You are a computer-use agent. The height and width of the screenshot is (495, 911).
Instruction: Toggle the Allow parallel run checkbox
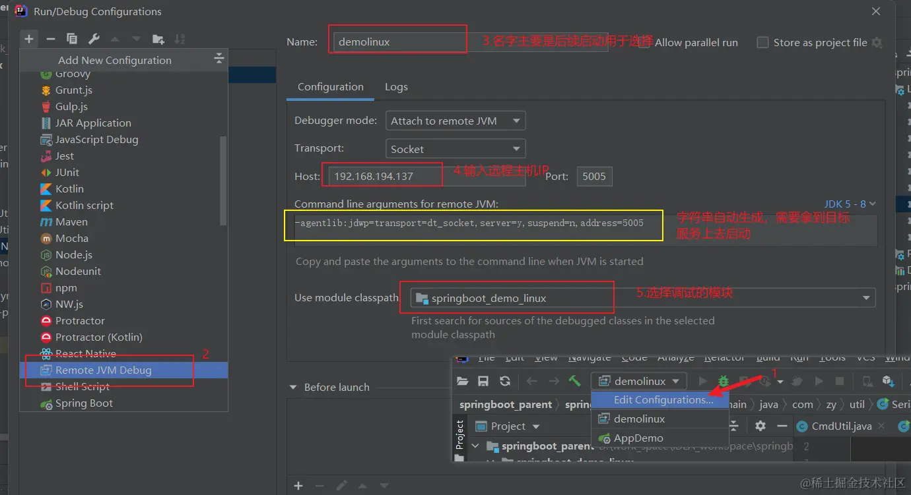(x=644, y=42)
